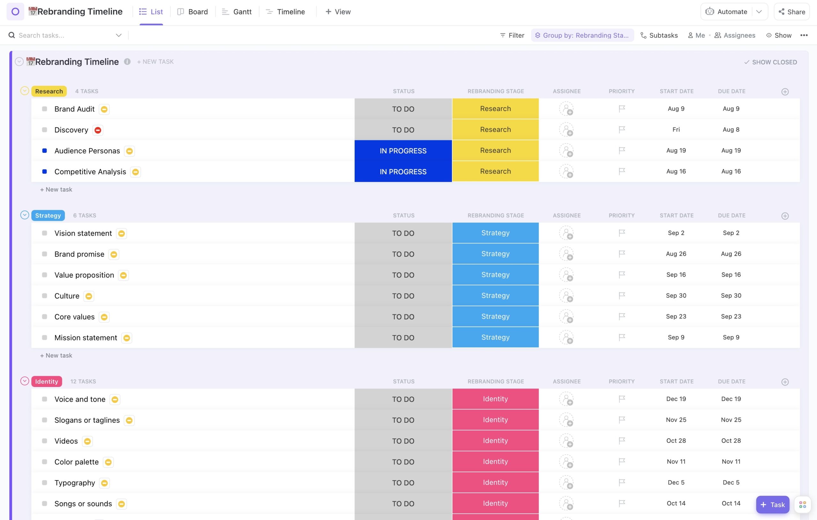Click the info icon beside Rebranding Timeline
The width and height of the screenshot is (817, 520).
tap(127, 62)
